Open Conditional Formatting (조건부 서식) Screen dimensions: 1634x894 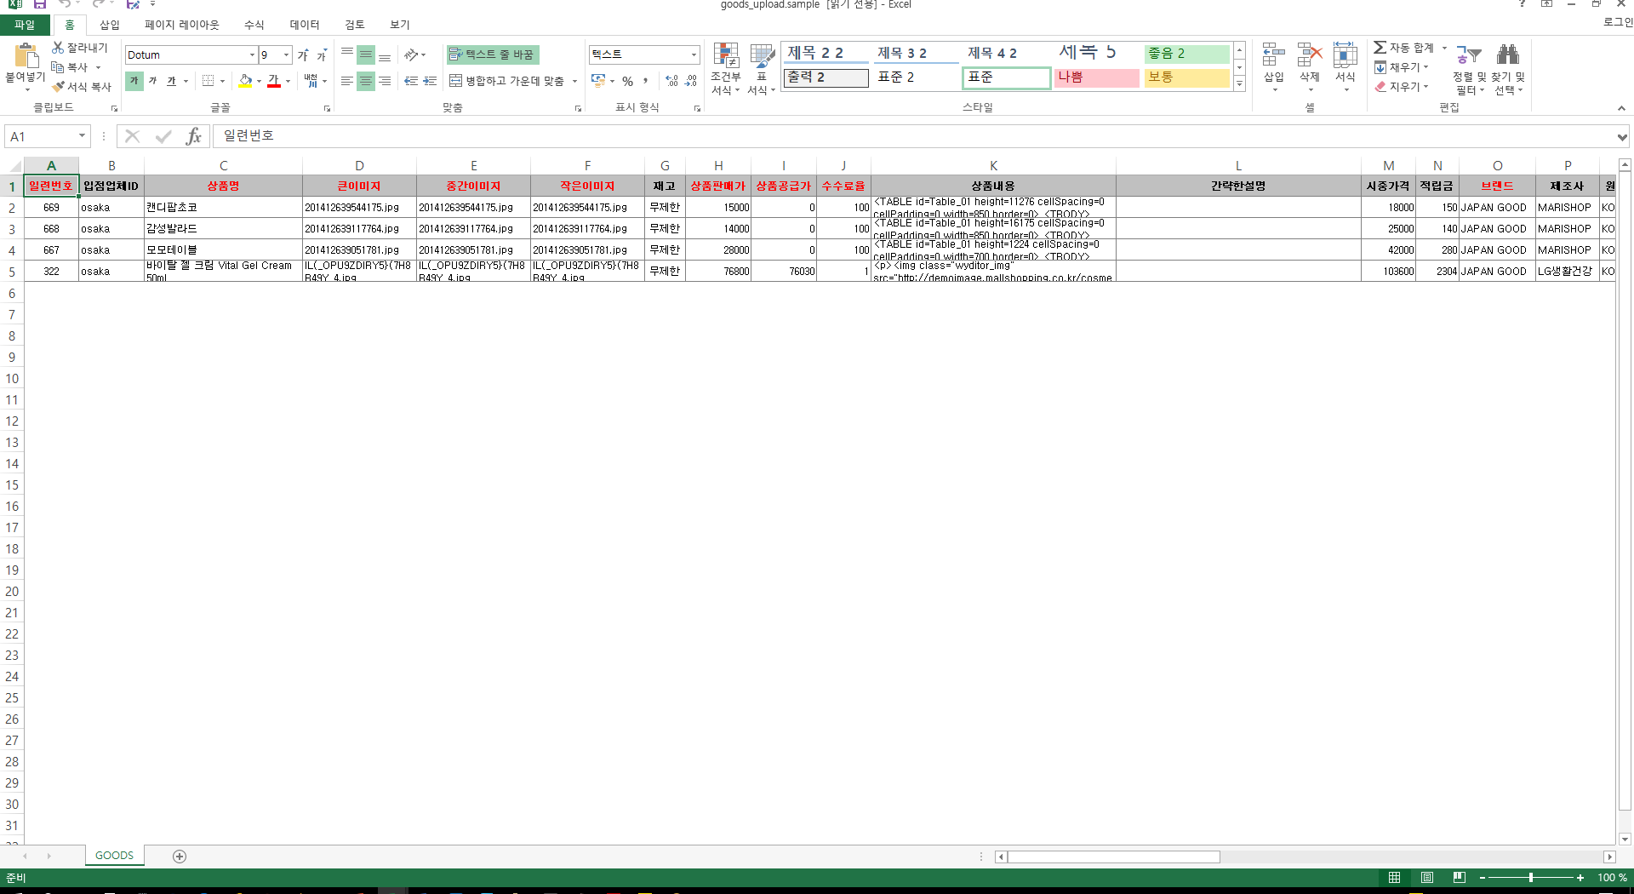click(725, 56)
